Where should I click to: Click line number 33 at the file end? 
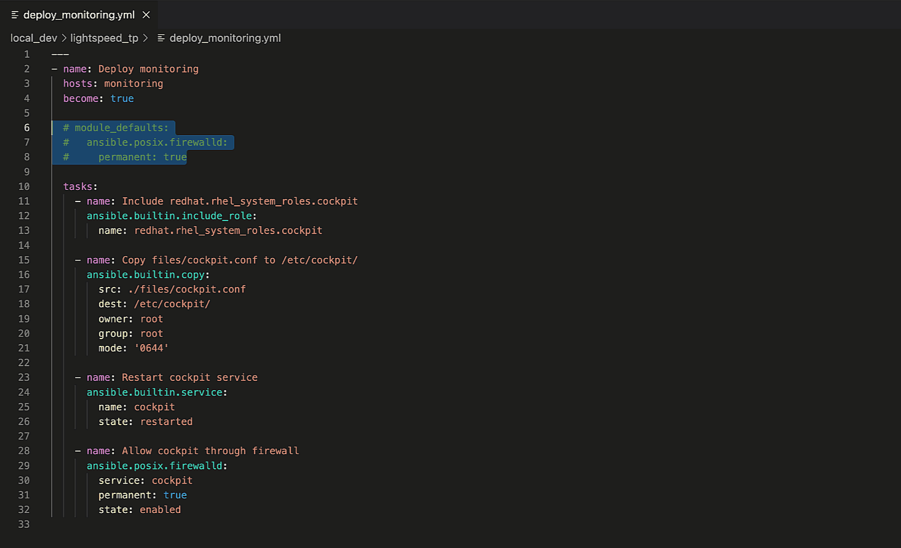pyautogui.click(x=24, y=525)
